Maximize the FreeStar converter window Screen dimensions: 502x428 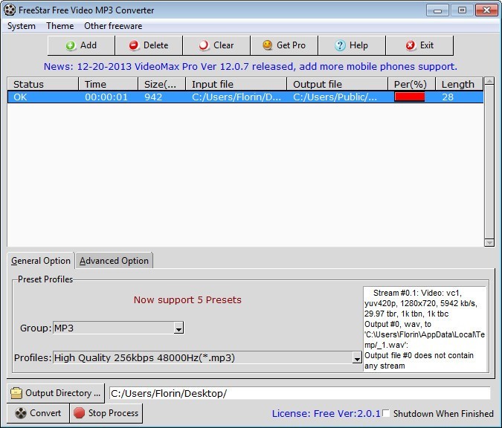click(462, 10)
